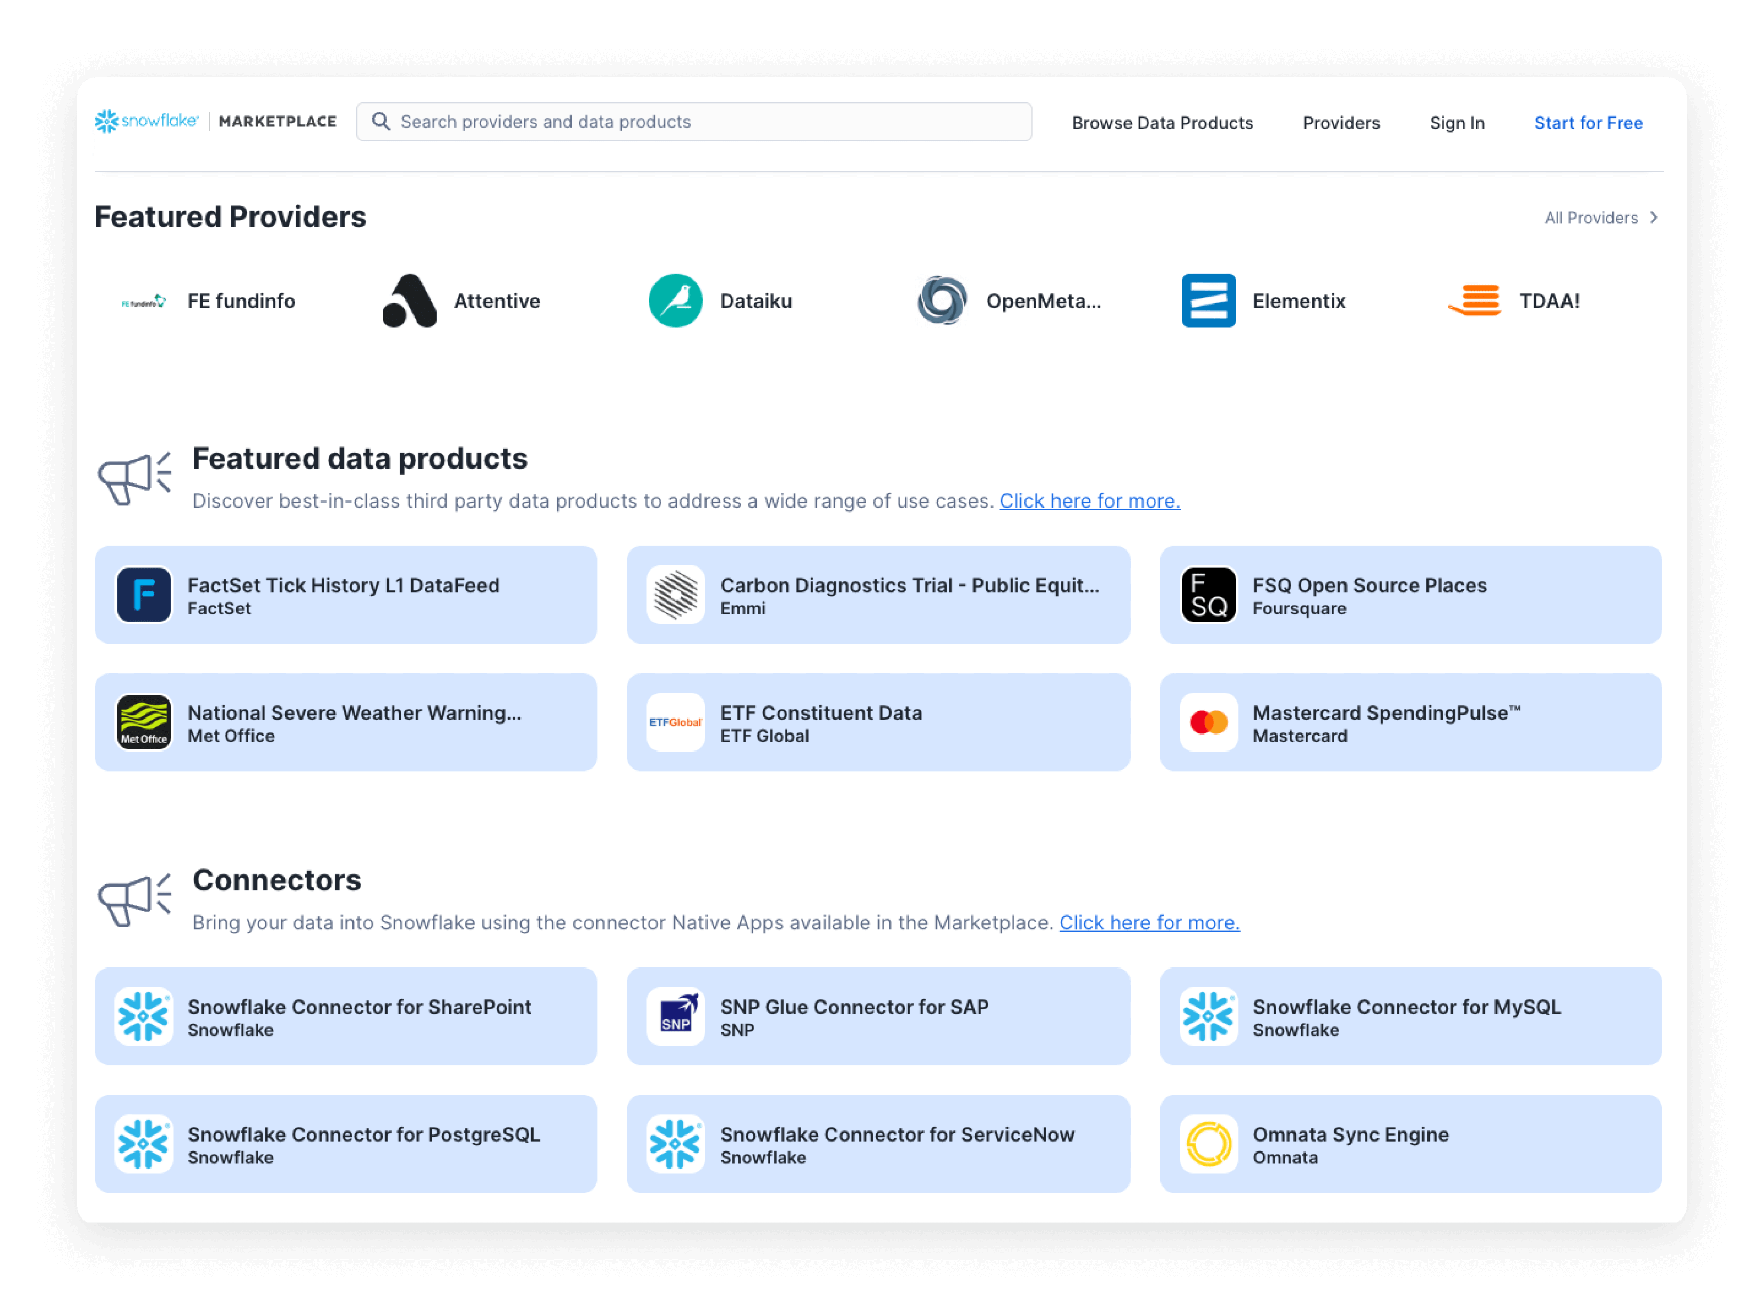
Task: Open the Dataiku provider via its bird icon
Action: pos(675,301)
